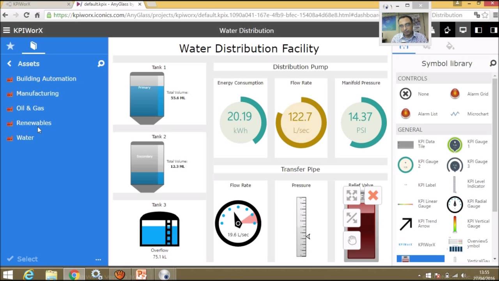Switch to the assets book tab
This screenshot has width=499, height=281.
34,46
